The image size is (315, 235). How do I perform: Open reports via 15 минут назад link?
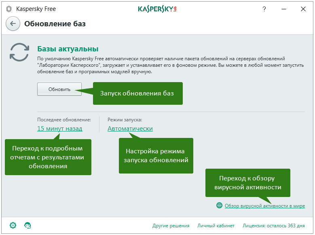[x=60, y=129]
